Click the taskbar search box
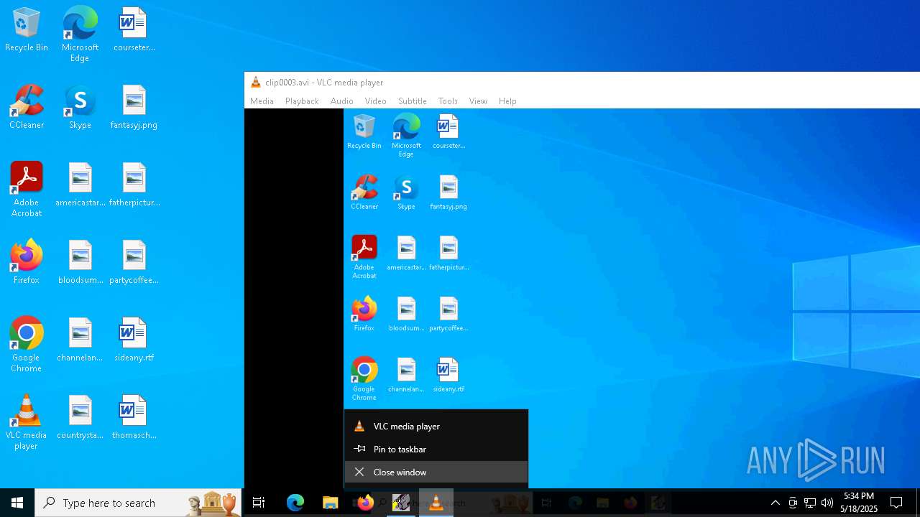 (x=139, y=503)
